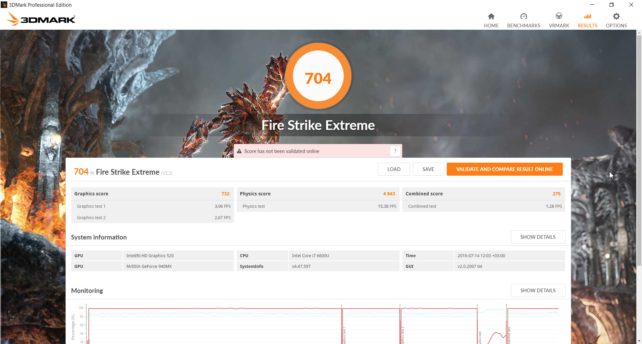Click Intel Core i7 6600U text
This screenshot has height=344, width=642.
[x=310, y=256]
